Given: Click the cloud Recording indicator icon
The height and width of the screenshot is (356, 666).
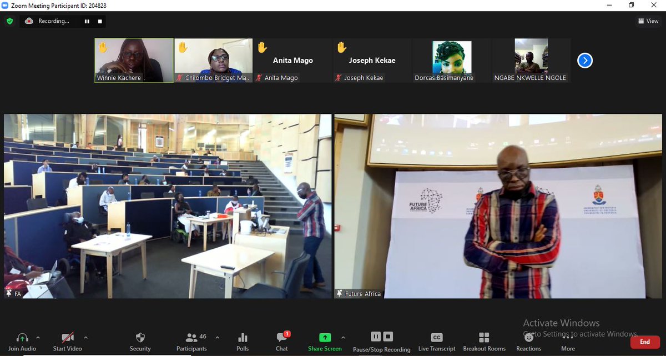Looking at the screenshot, I should (29, 21).
